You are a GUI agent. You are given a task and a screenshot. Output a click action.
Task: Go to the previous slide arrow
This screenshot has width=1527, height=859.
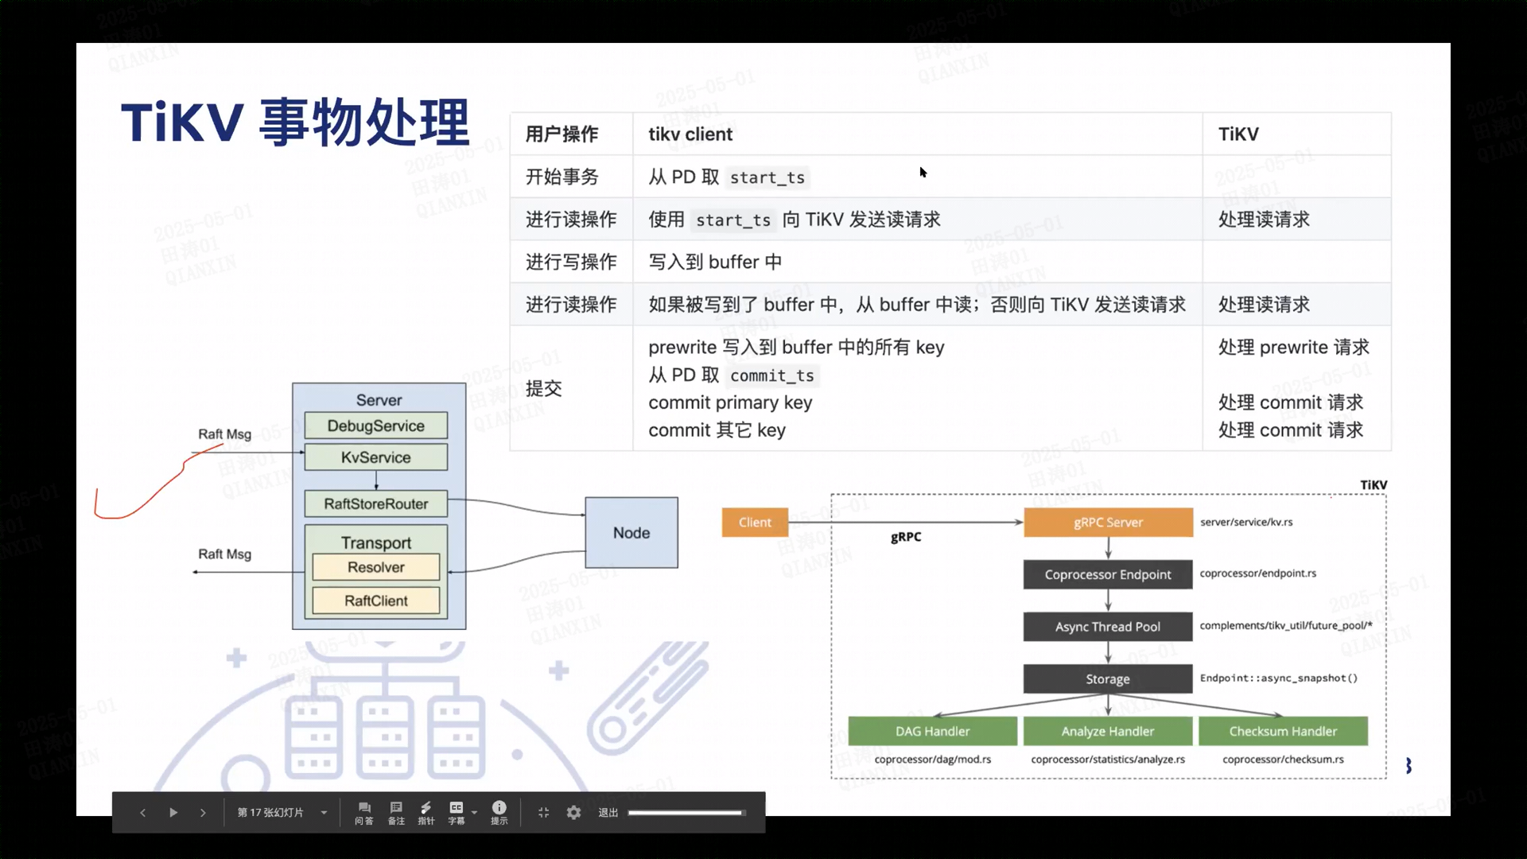click(x=142, y=813)
